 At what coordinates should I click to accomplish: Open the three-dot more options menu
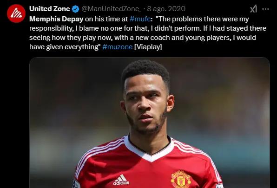click(265, 9)
